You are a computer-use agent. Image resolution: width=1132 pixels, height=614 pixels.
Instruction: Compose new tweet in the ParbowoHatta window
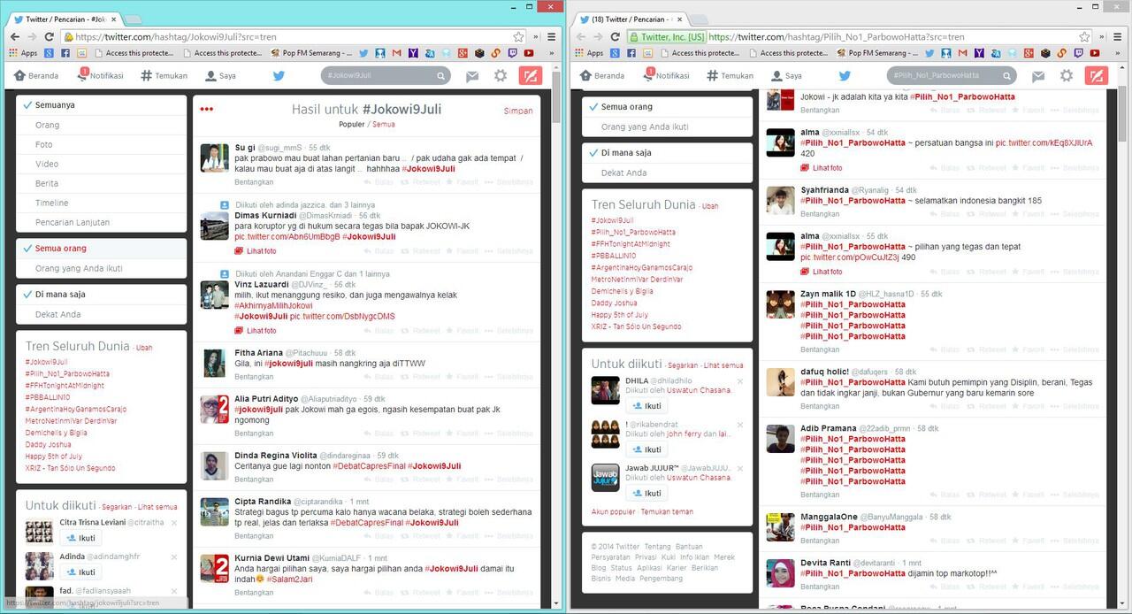[1096, 76]
